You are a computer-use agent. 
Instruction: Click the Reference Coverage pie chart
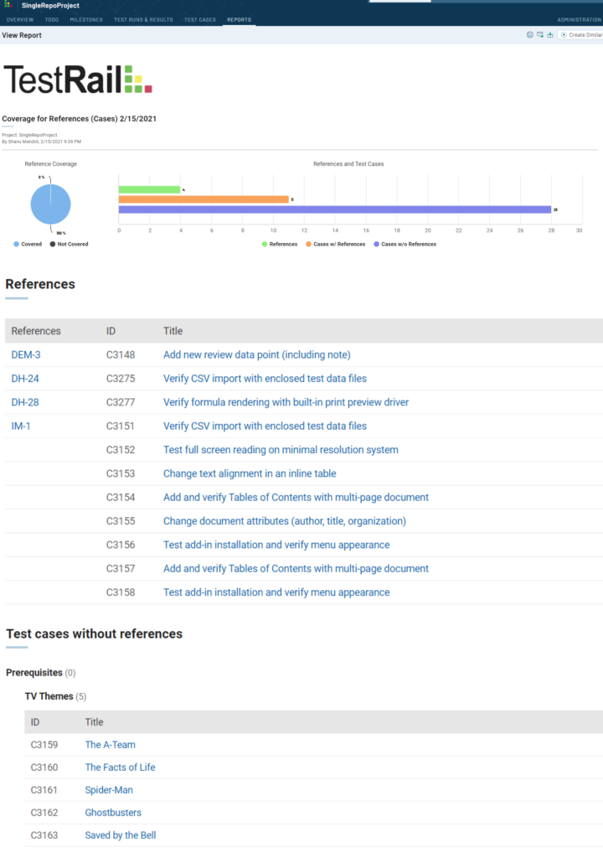[x=50, y=204]
